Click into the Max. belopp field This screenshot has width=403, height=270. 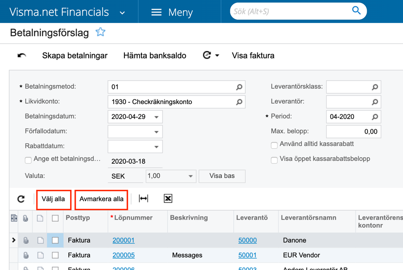pyautogui.click(x=353, y=131)
